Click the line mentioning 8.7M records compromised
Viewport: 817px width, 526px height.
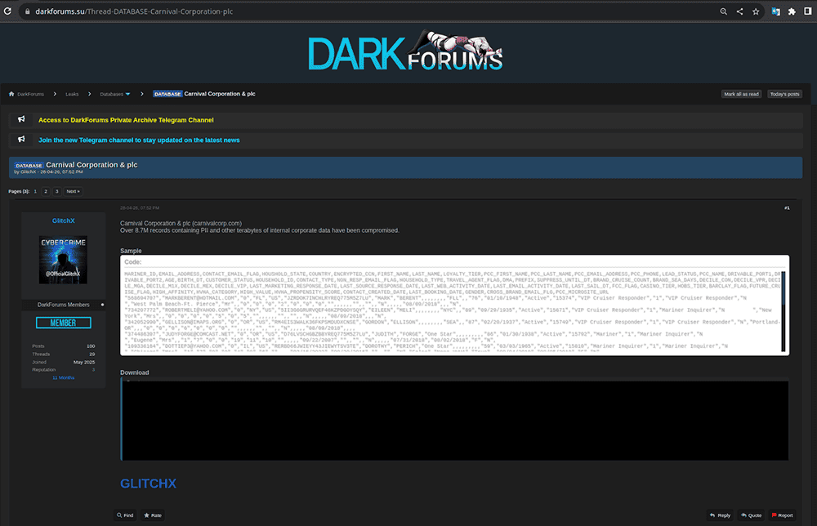point(260,230)
